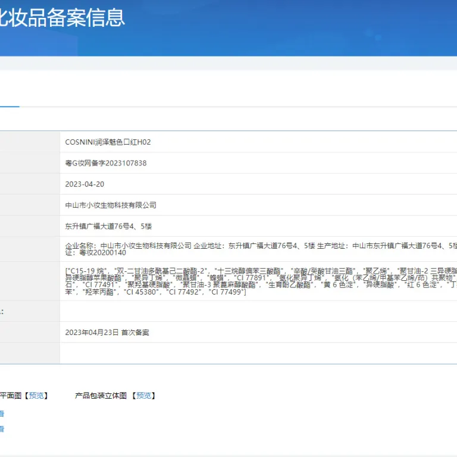Screen dimensions: 457x457
Task: Click filing number 粤G妆网备字2023107838
Action: coord(106,163)
